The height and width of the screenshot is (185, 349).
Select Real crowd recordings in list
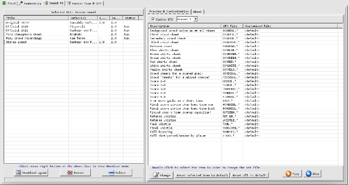[x=24, y=38]
